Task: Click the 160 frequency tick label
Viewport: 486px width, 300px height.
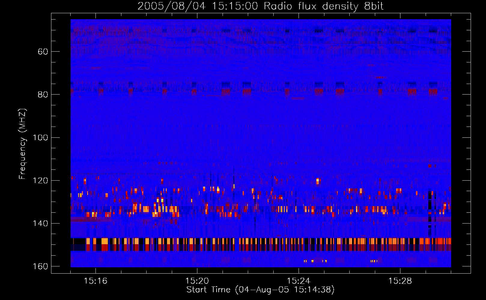Action: coord(41,266)
